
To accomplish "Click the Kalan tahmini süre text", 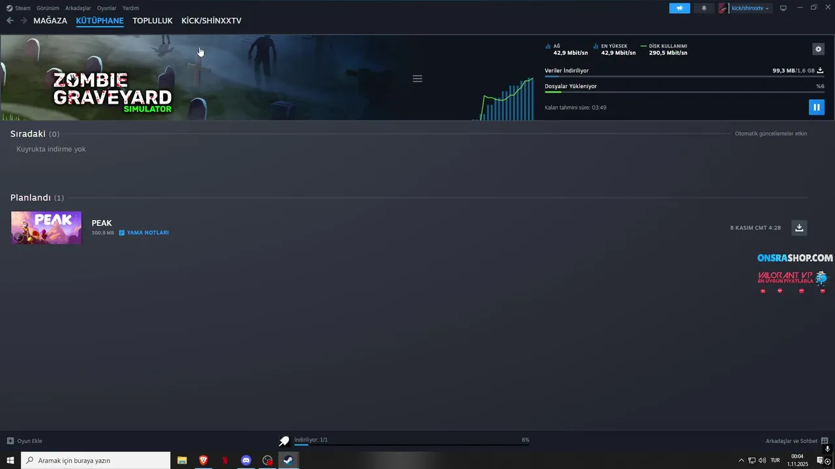I will (x=575, y=107).
